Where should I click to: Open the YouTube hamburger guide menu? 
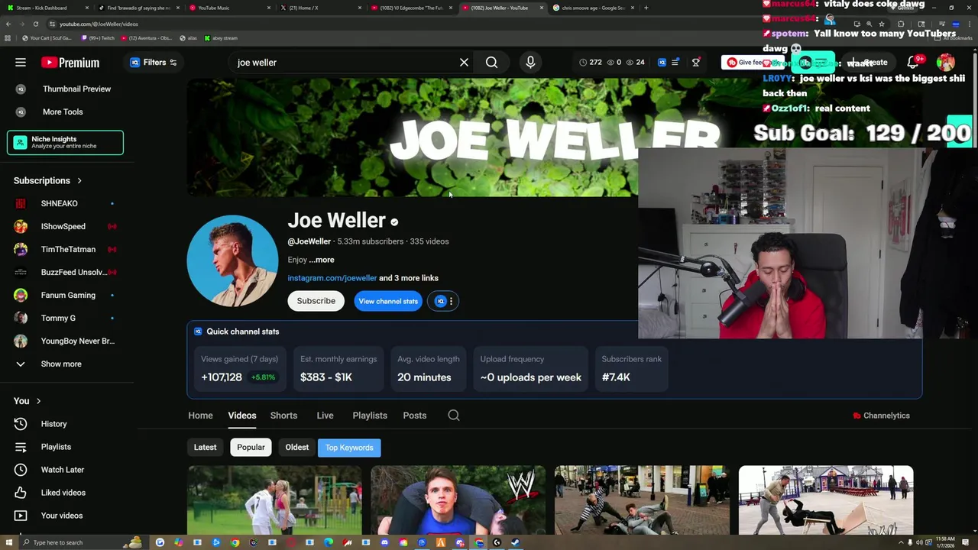pyautogui.click(x=21, y=63)
